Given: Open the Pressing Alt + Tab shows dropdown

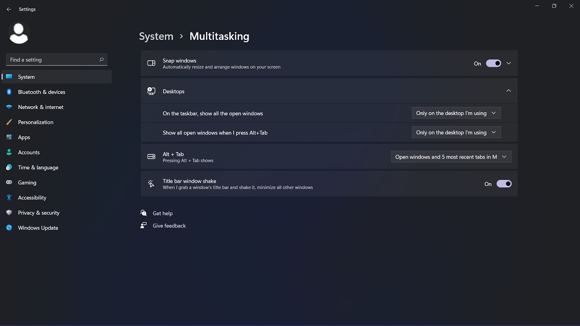Looking at the screenshot, I should 451,157.
